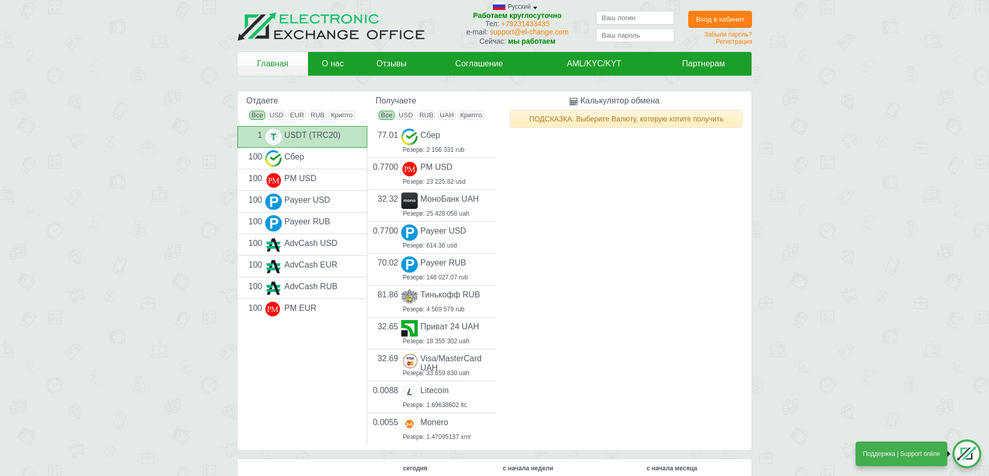Click the Тинькофф RUB icon
989x476 pixels.
click(410, 296)
